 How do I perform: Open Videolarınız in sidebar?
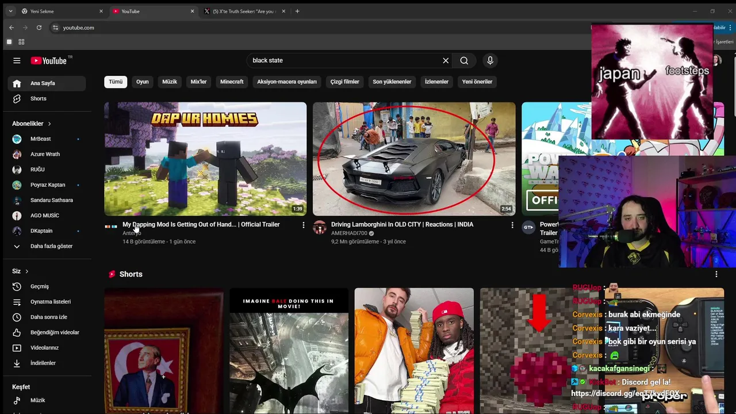(47, 348)
